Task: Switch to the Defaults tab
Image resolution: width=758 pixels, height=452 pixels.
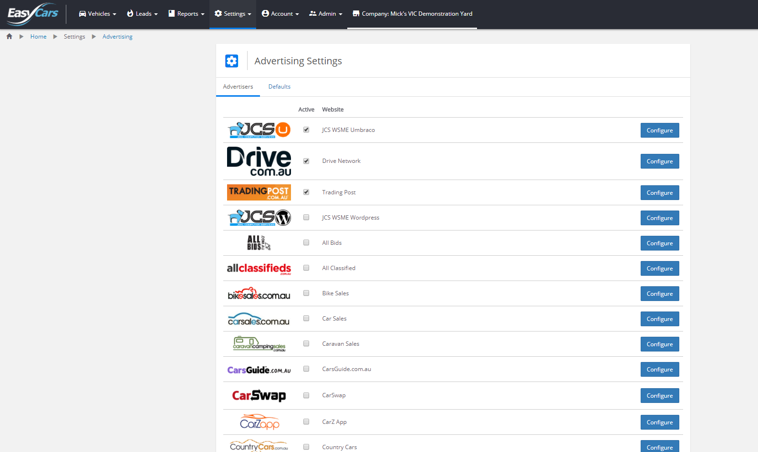Action: [x=280, y=87]
